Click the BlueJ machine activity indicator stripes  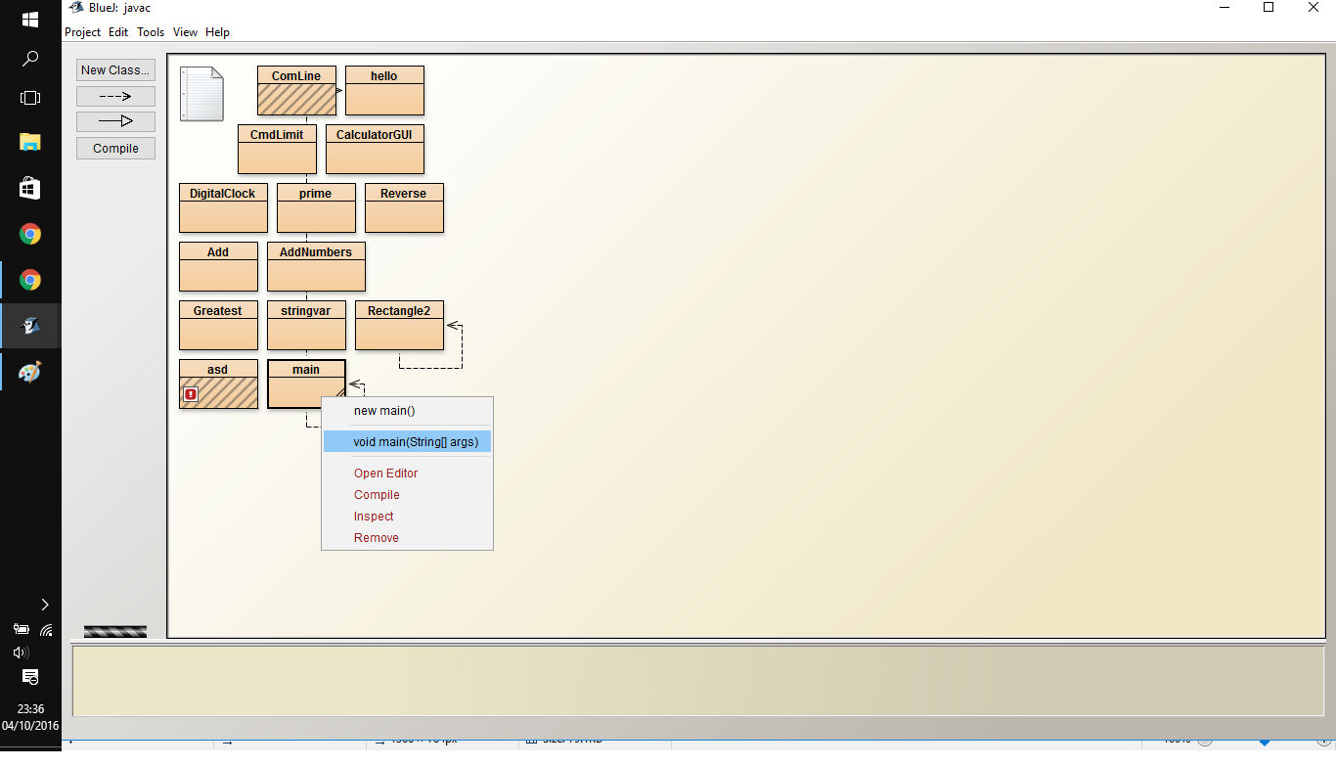114,631
